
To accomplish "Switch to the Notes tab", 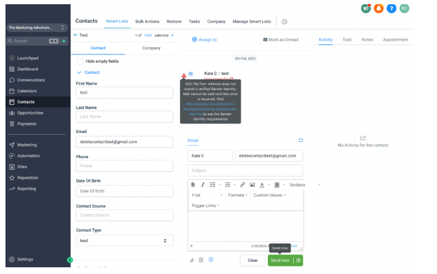I will tap(367, 40).
